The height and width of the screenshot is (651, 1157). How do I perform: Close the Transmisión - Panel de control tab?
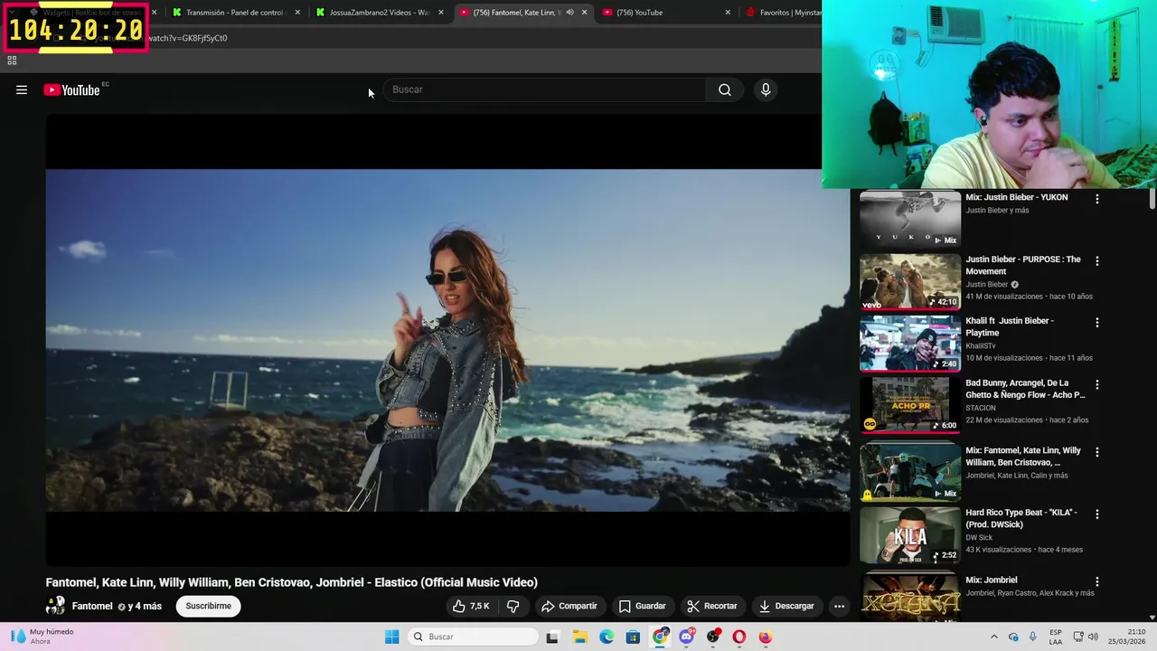coord(297,13)
